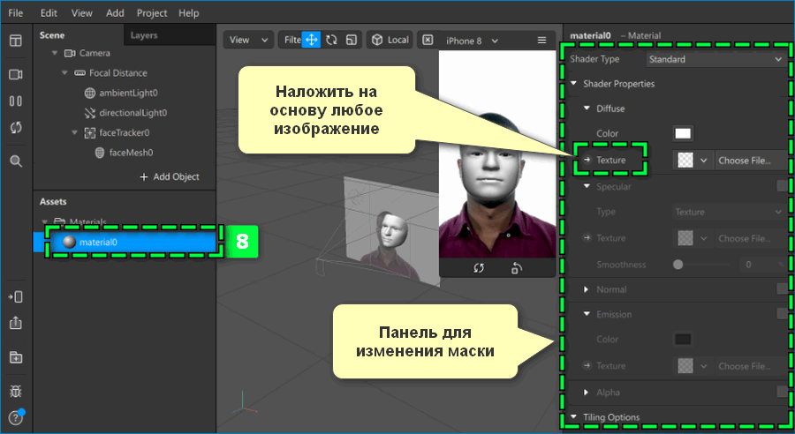795x434 pixels.
Task: Open the Project menu
Action: click(152, 14)
